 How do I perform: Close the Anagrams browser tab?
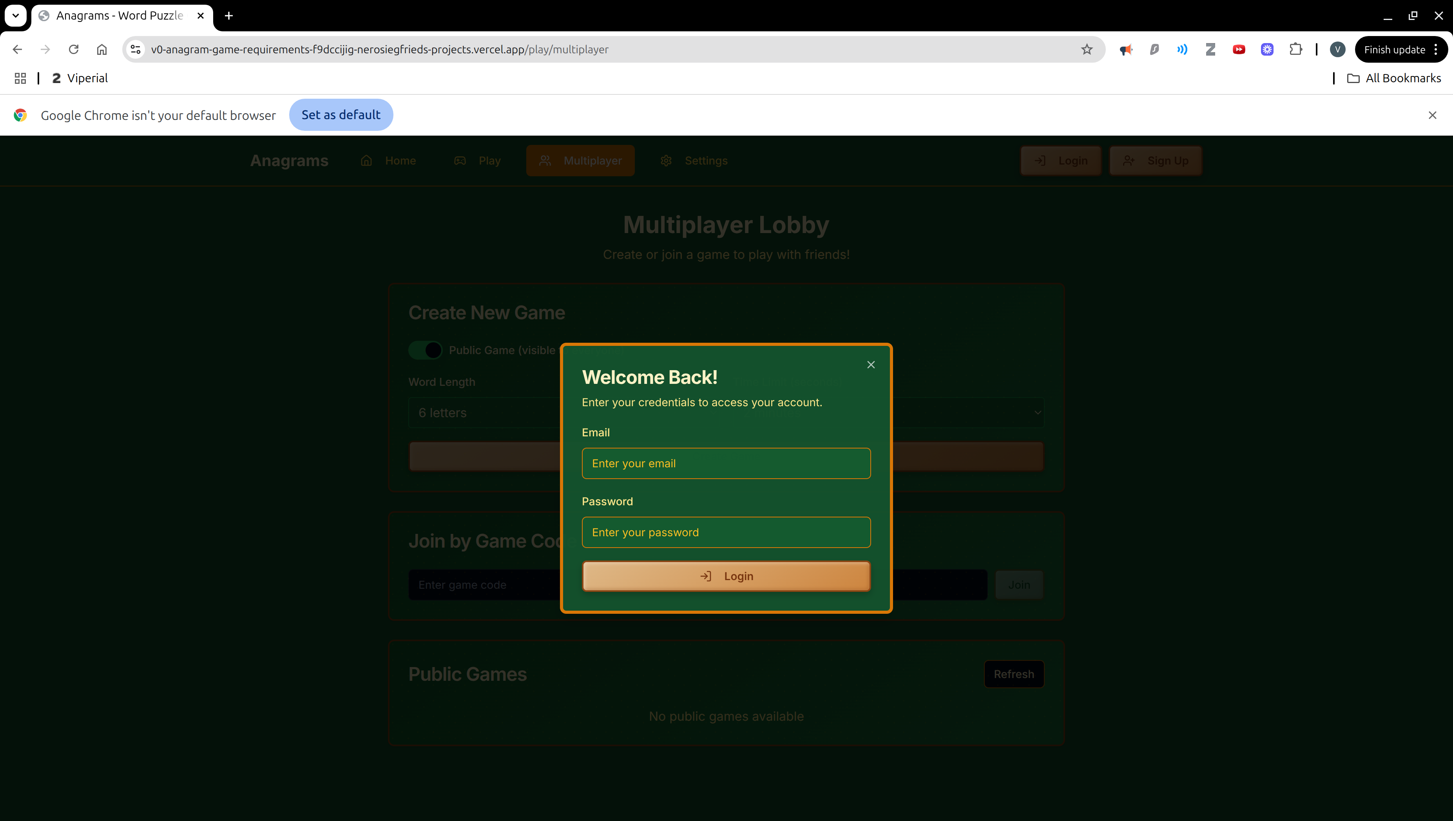[200, 16]
